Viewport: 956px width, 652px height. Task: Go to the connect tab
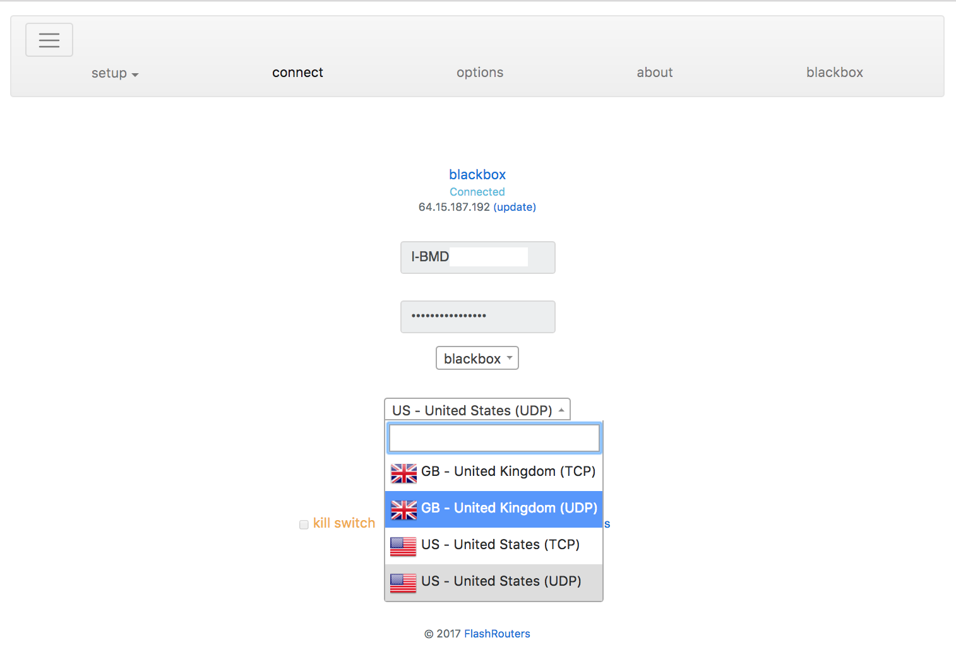click(x=297, y=73)
